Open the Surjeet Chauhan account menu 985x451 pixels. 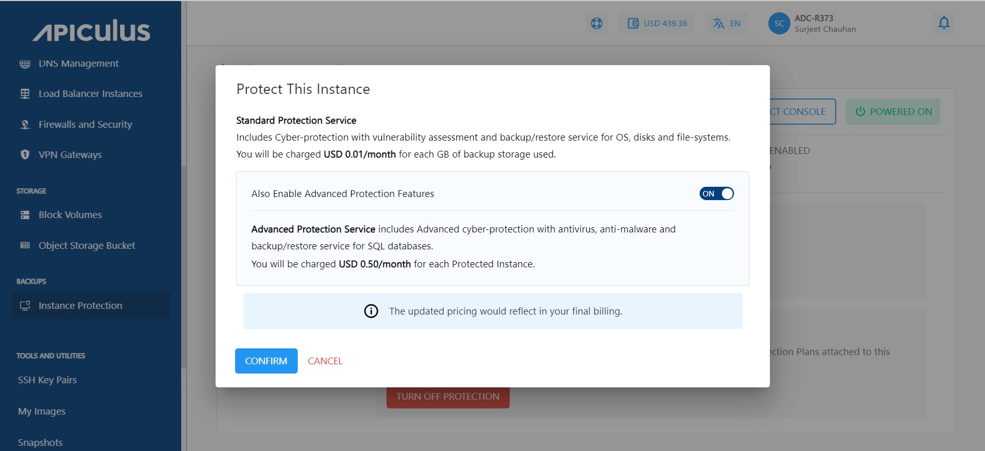(x=825, y=24)
